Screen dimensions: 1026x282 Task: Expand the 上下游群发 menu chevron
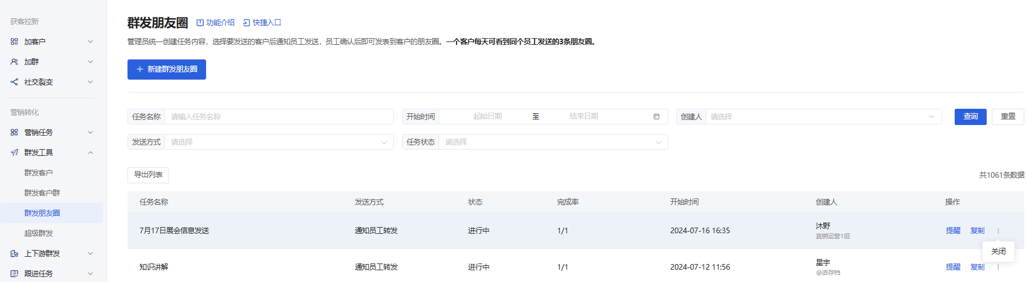click(x=90, y=253)
